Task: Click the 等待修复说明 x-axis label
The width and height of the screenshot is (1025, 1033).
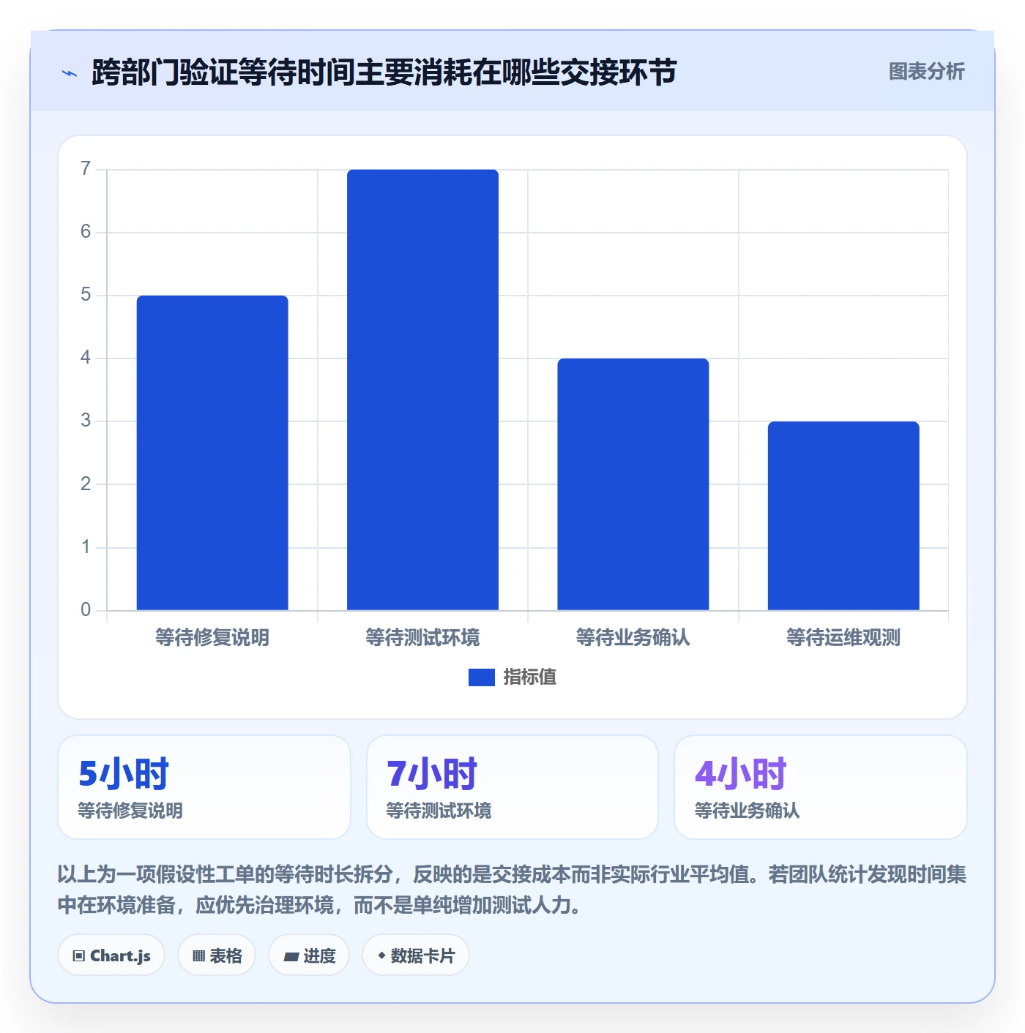Action: pyautogui.click(x=212, y=638)
